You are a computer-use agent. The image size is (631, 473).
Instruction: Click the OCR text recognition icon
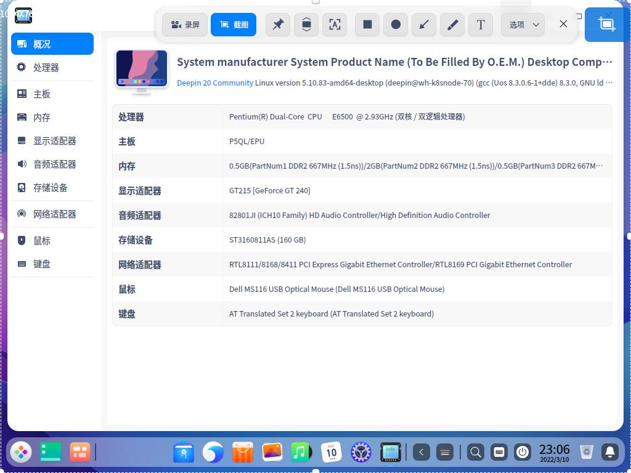[x=335, y=25]
